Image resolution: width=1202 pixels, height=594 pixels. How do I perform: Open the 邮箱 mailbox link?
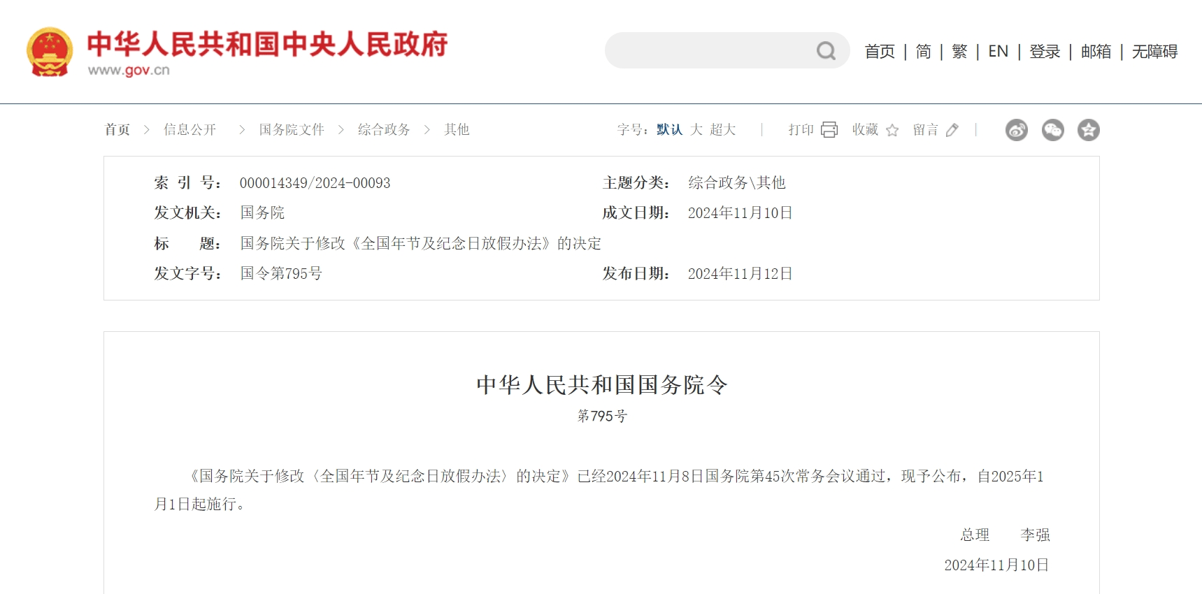1096,52
